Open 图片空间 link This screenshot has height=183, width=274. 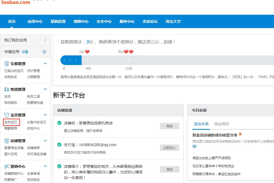[x=11, y=154]
